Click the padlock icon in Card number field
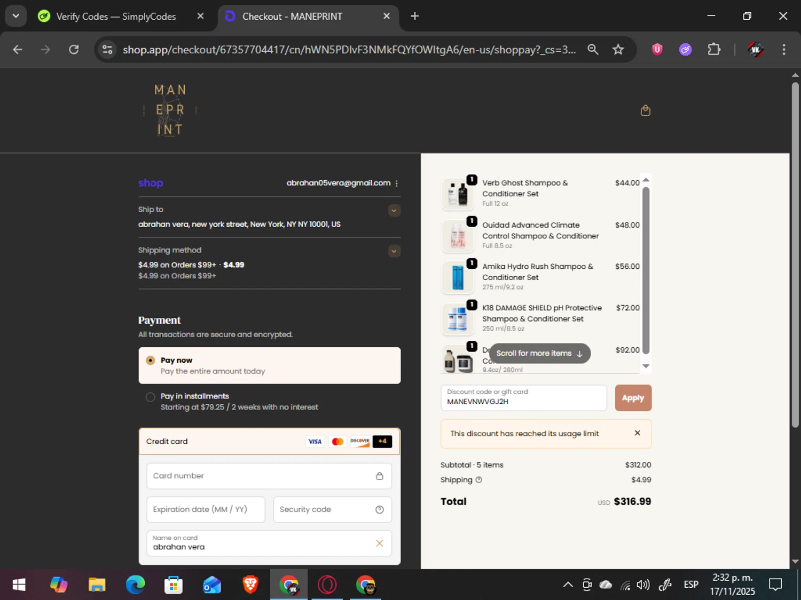Screen dimensions: 801x600 (x=379, y=476)
